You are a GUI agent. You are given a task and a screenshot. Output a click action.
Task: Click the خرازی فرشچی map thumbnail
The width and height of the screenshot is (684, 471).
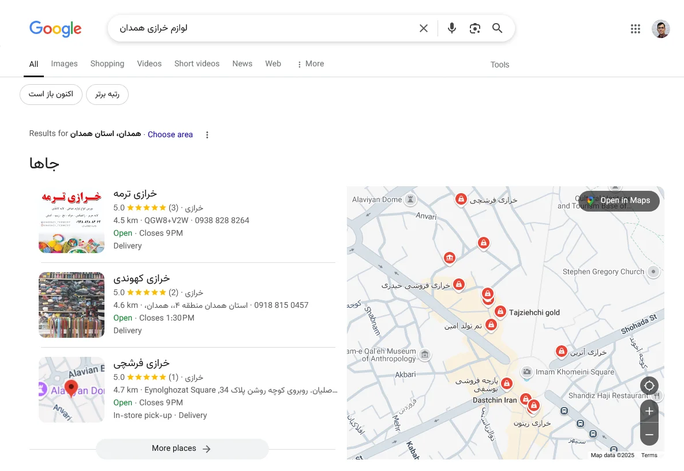pos(72,390)
